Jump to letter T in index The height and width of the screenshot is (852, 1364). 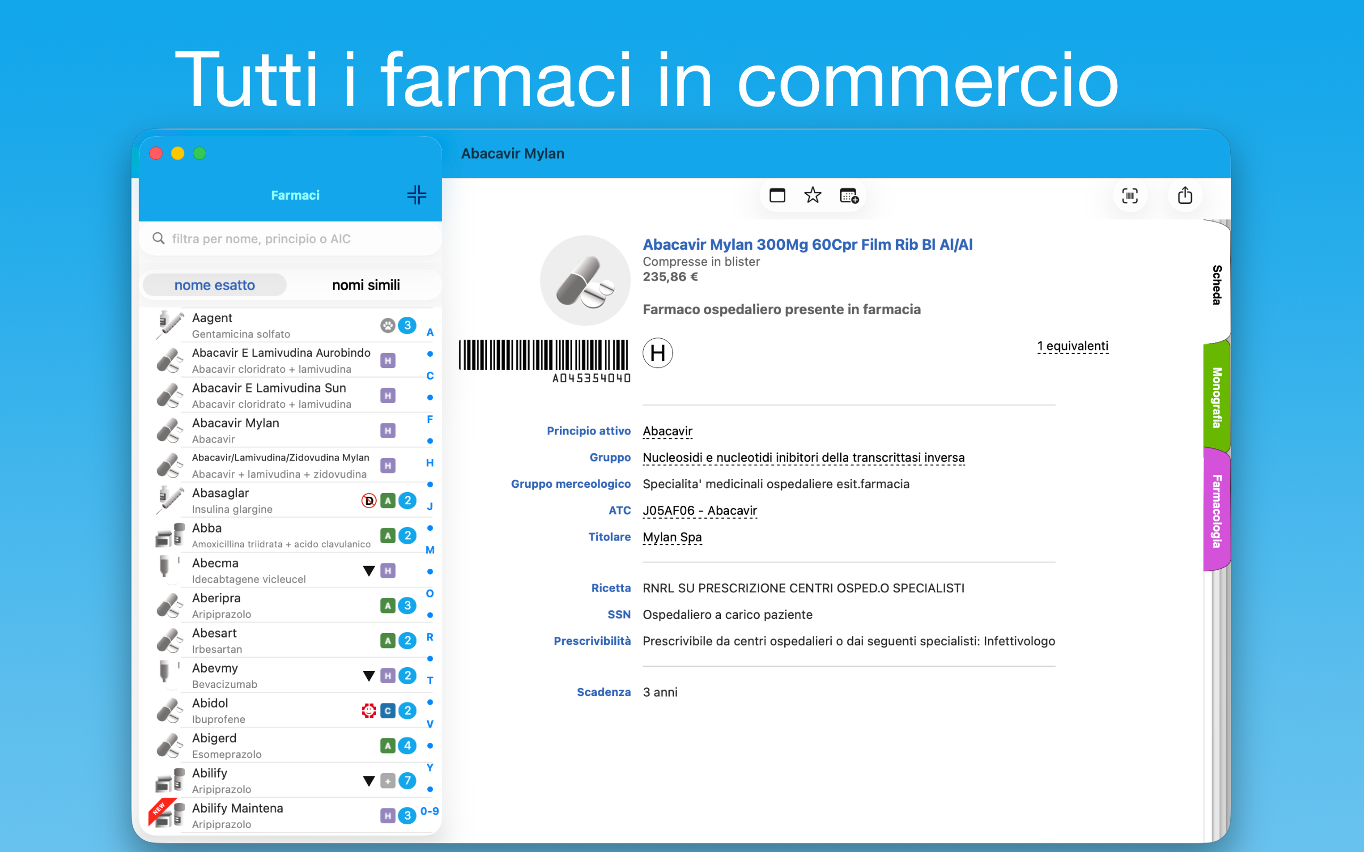tap(429, 681)
